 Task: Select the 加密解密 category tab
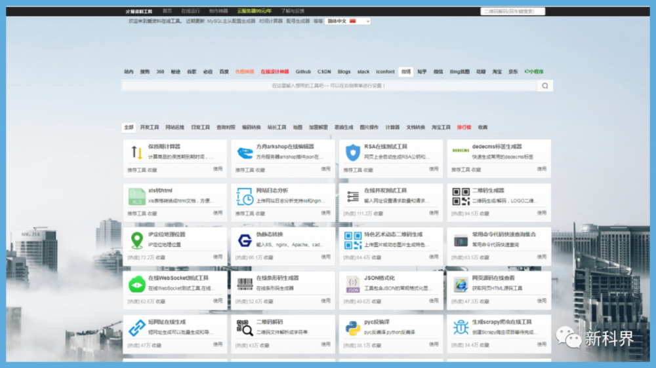pyautogui.click(x=318, y=128)
